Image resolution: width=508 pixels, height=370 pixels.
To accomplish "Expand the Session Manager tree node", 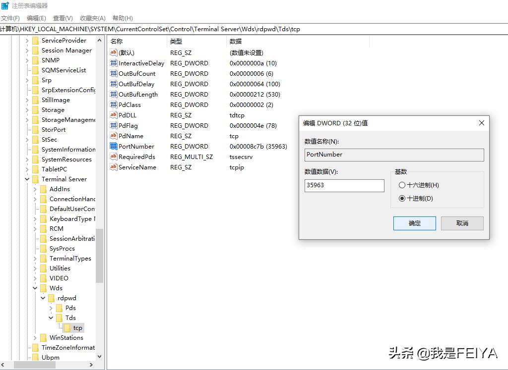I will click(27, 50).
